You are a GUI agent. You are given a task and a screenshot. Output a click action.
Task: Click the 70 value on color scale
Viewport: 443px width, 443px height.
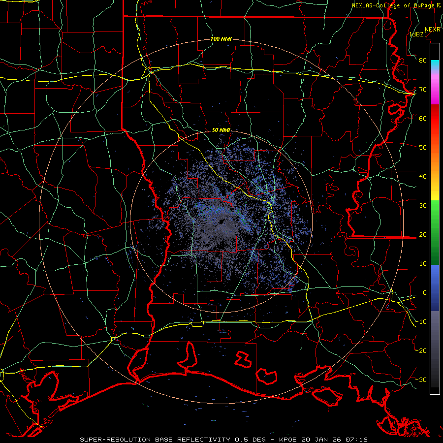(423, 90)
